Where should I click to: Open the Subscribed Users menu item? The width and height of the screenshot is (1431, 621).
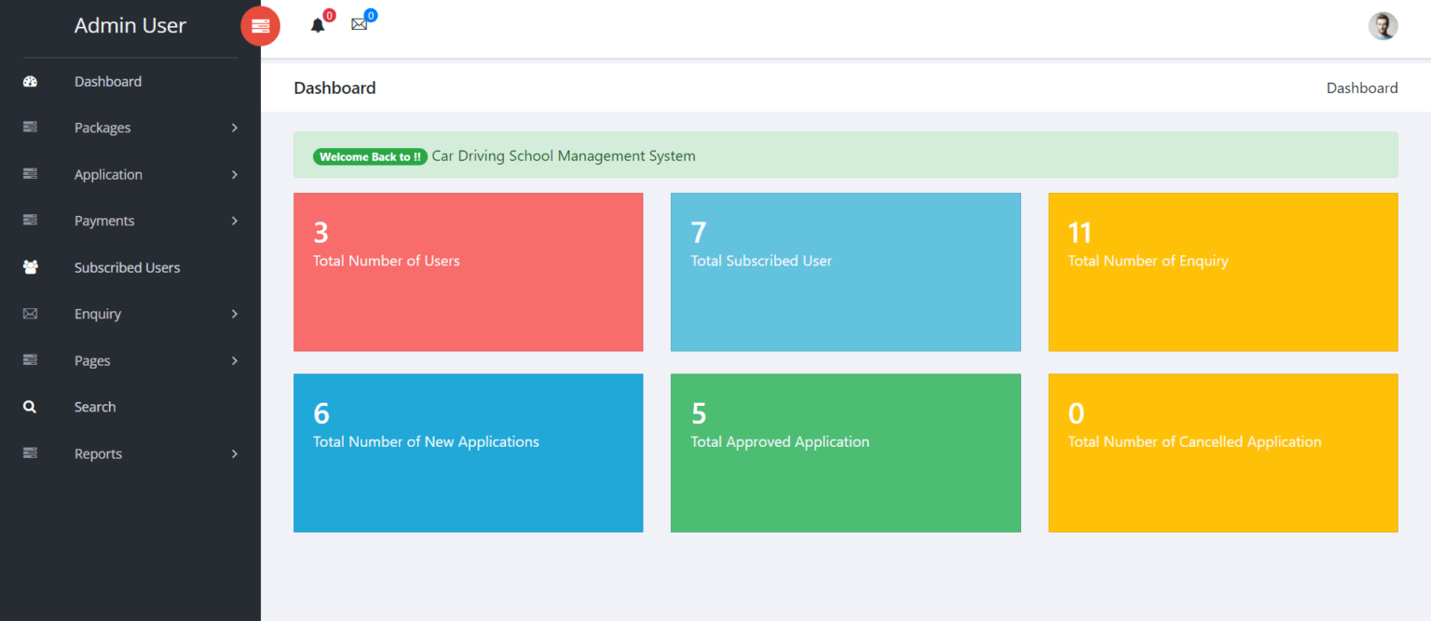click(x=127, y=268)
